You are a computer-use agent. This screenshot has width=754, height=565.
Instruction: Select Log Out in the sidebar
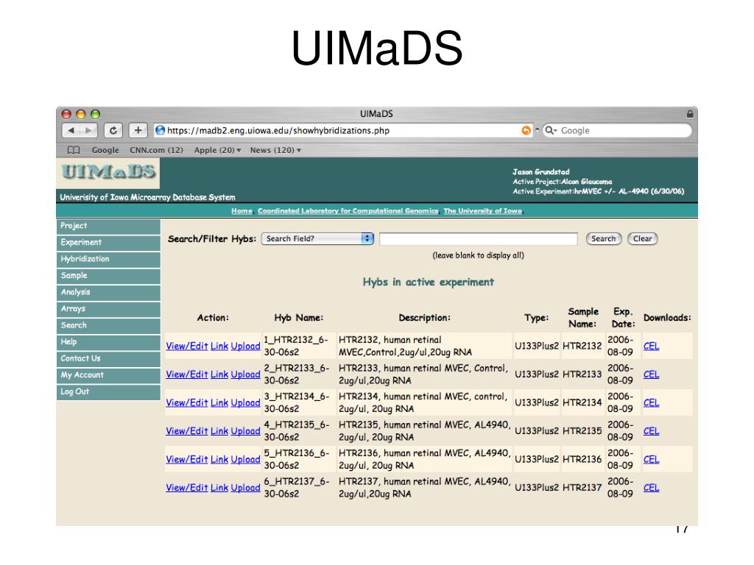point(108,391)
